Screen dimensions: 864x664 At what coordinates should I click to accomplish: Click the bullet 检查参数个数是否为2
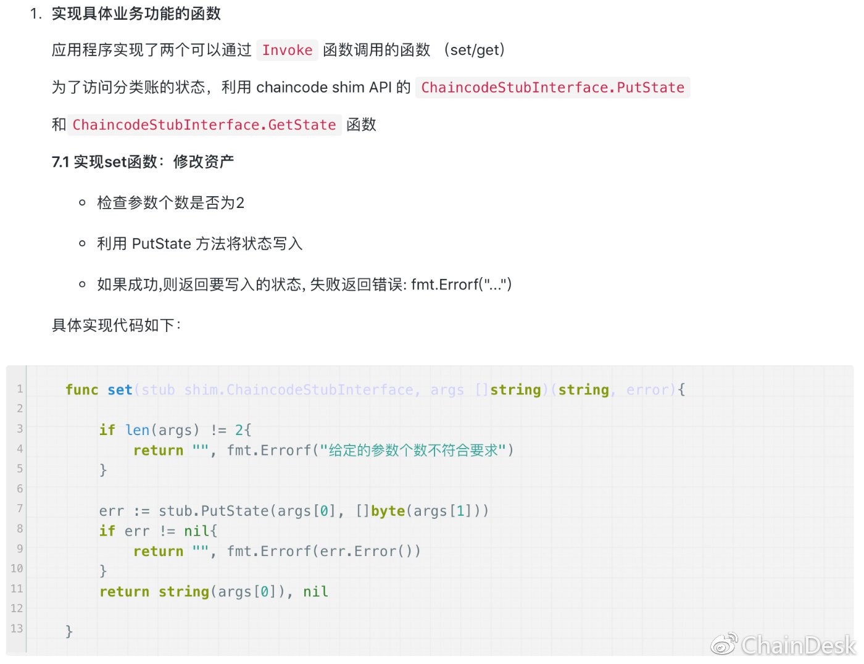(x=171, y=202)
